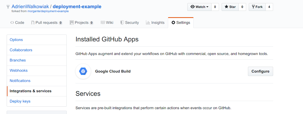Select Integrations & services in the sidebar

pyautogui.click(x=37, y=91)
